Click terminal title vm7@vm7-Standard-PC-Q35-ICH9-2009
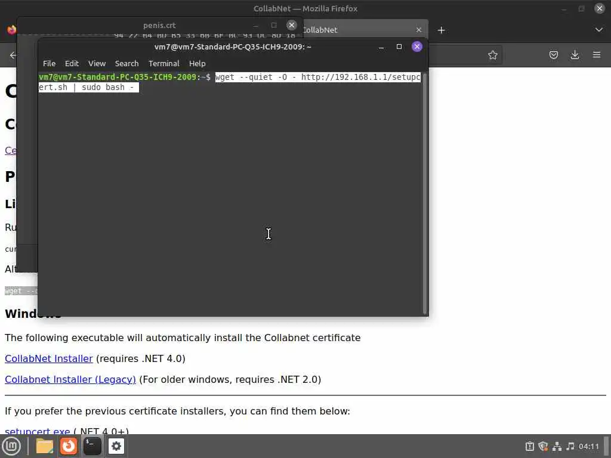The image size is (611, 458). [x=233, y=47]
